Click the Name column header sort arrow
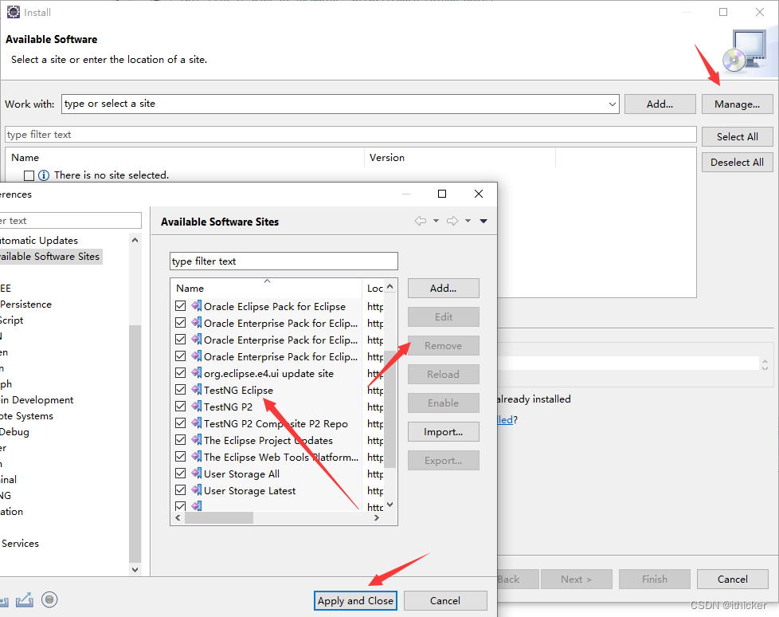Image resolution: width=779 pixels, height=617 pixels. point(268,281)
